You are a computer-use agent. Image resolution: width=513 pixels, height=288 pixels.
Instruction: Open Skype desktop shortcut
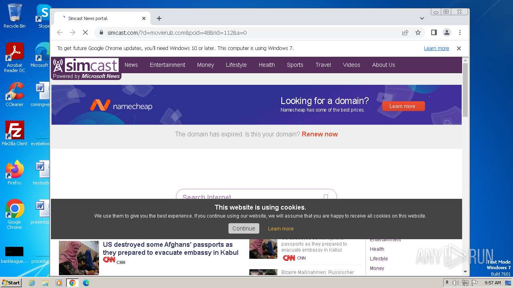43,16
